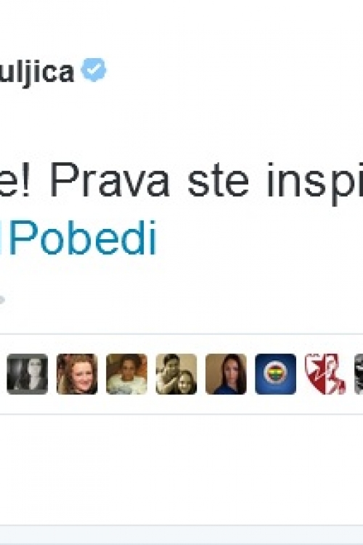
Task: Follow the blue 'Pobedi' hashtag link
Action: pyautogui.click(x=78, y=238)
